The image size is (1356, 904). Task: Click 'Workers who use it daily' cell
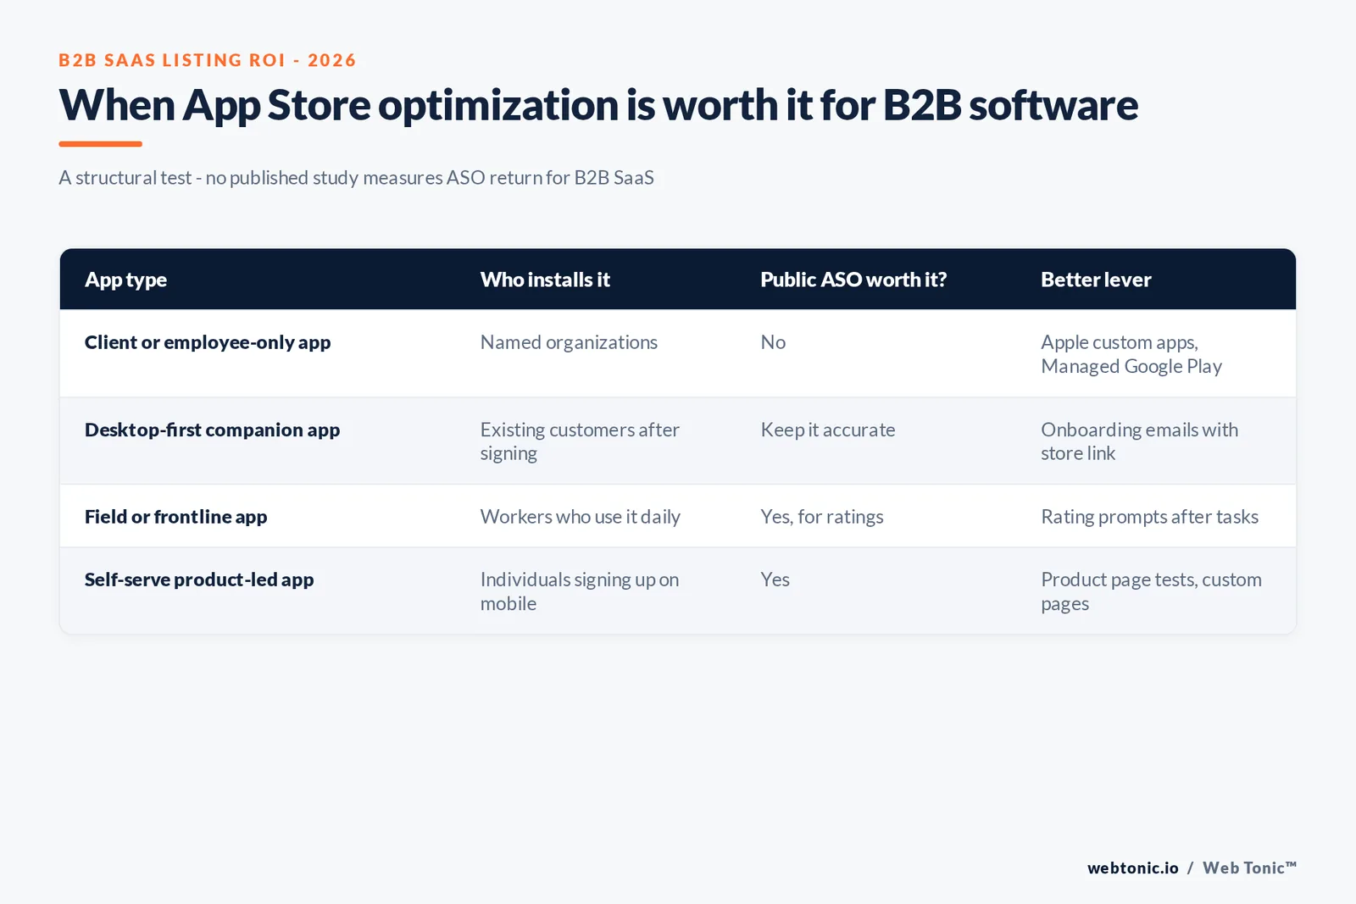(x=581, y=517)
